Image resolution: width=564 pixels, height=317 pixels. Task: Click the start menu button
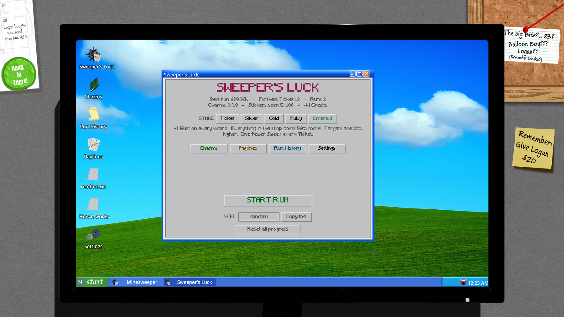point(92,282)
